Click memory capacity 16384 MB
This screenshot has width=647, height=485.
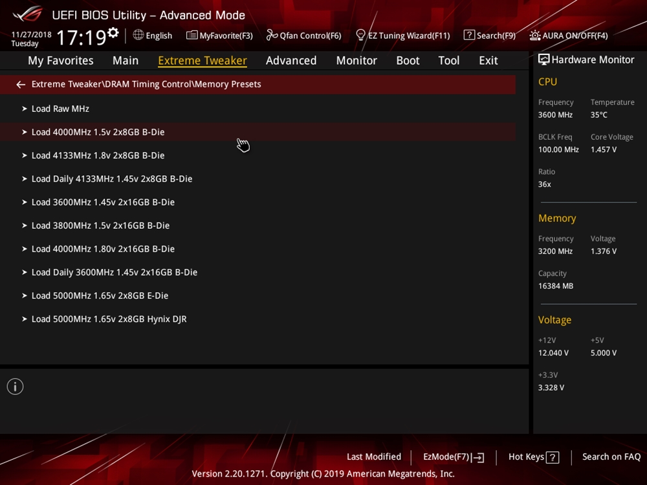tap(556, 286)
